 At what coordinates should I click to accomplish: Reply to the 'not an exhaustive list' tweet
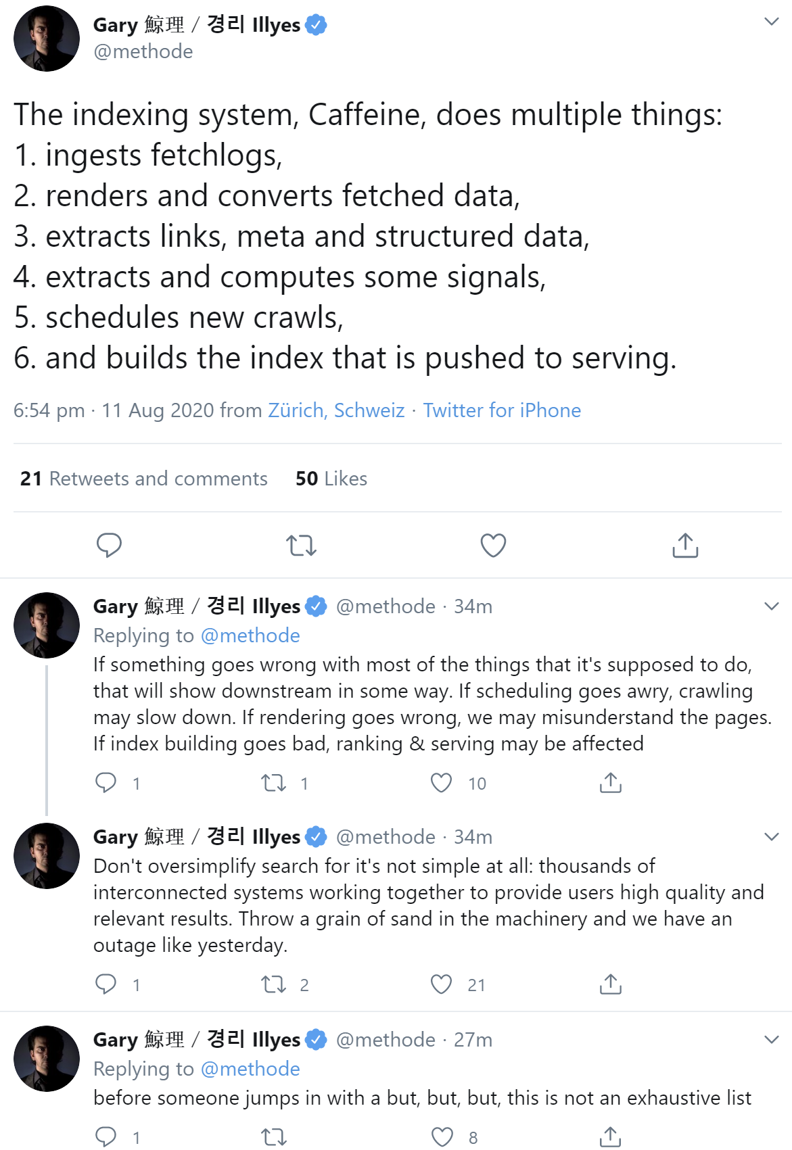(x=106, y=1137)
